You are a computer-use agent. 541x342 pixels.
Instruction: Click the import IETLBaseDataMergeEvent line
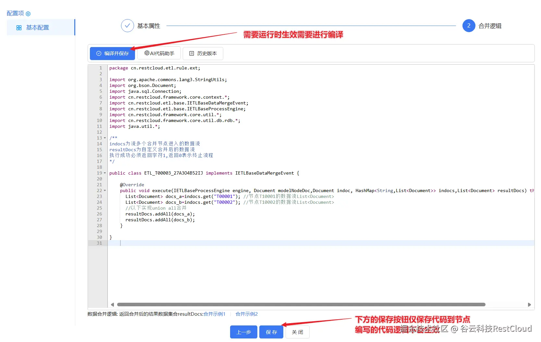tap(179, 103)
